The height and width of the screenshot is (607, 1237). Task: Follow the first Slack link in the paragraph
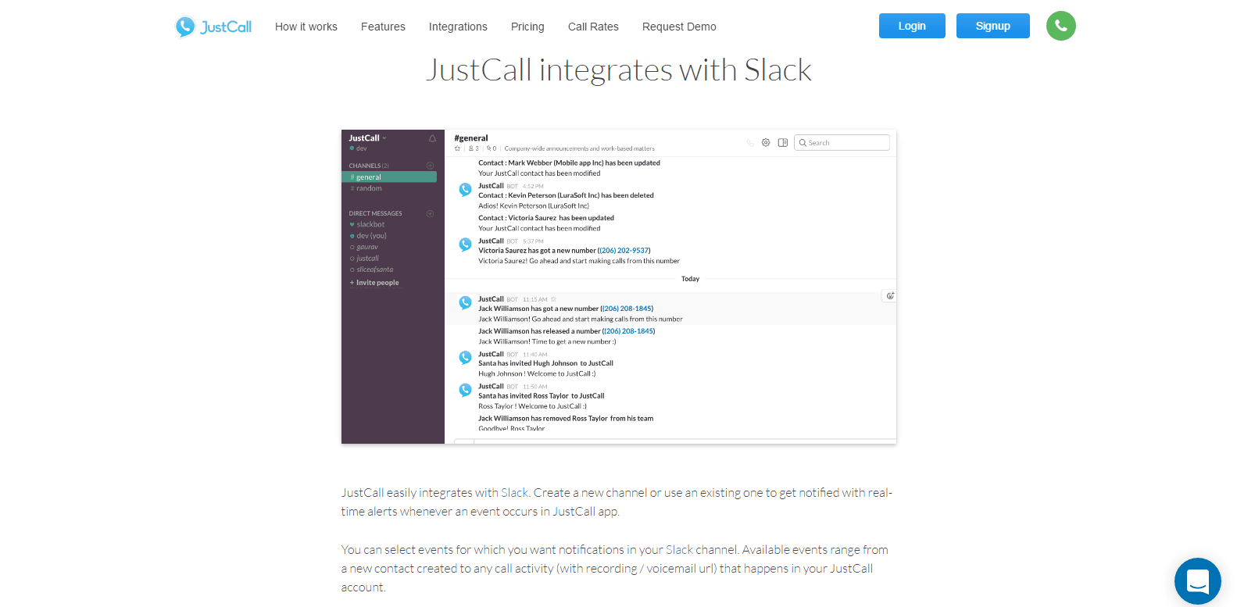(515, 493)
